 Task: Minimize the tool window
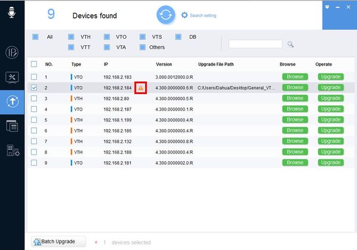point(337,7)
